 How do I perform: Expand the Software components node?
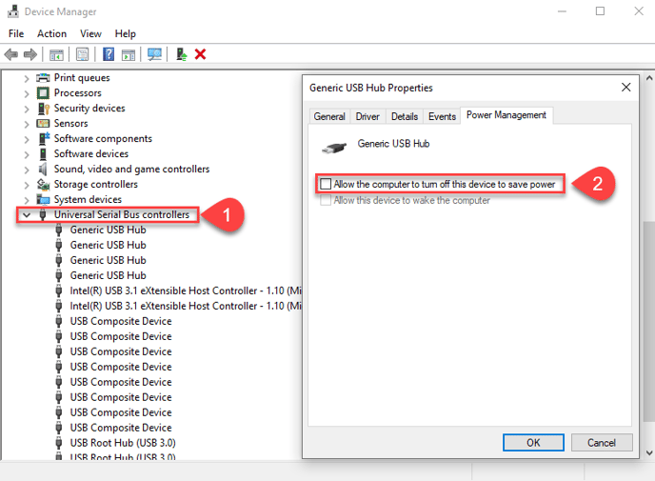pyautogui.click(x=27, y=139)
